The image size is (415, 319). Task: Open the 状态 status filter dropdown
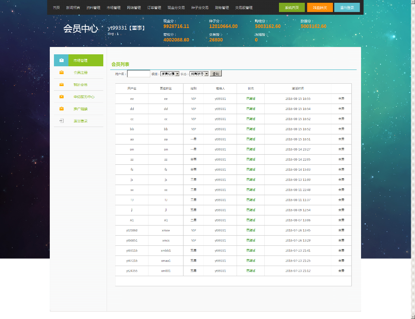pos(199,74)
